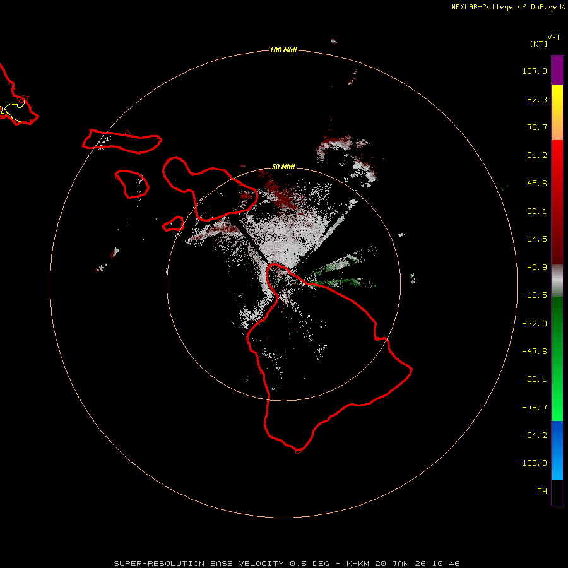
Task: Click the purple segment of the color bar
Action: 557,70
